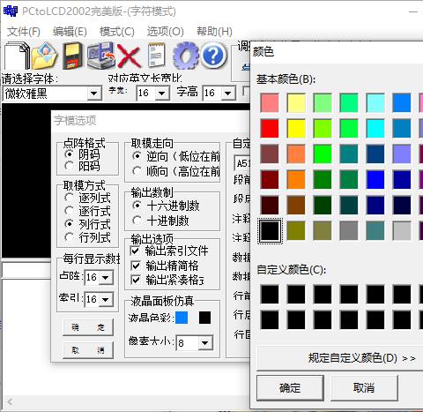Expand the 字高 16 dropdown

(227, 94)
